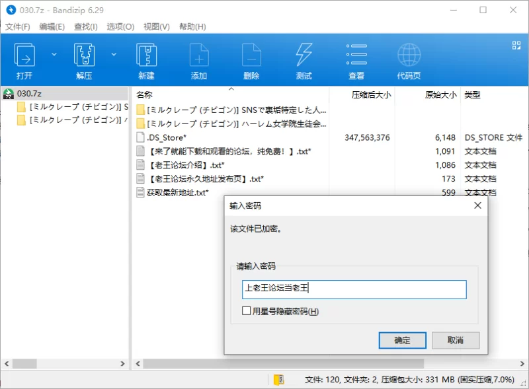
Task: Click the password input field
Action: (x=354, y=289)
